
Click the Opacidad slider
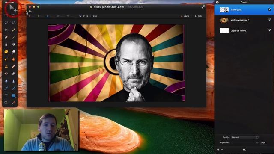(244, 142)
